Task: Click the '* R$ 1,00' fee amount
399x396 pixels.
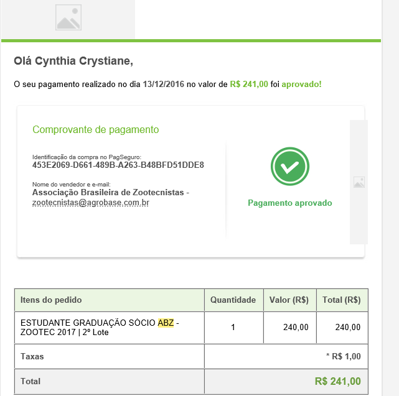Action: (x=343, y=357)
